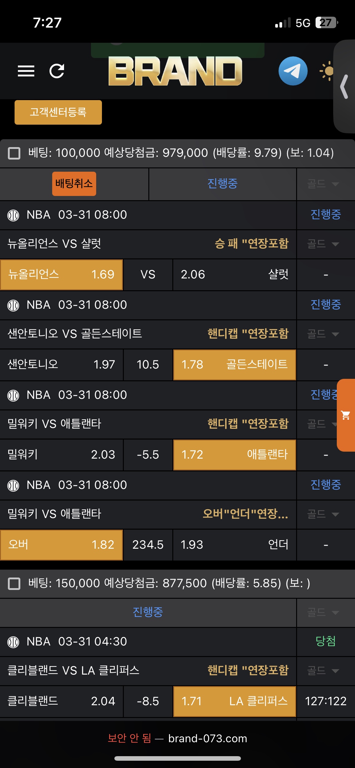Viewport: 355px width, 768px height.
Task: Check the 100,000 bet slip checkbox
Action: tap(14, 153)
